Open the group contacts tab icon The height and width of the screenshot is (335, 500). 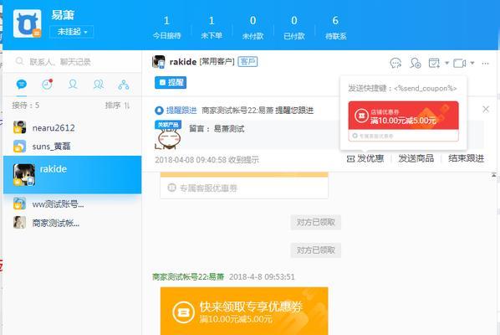(x=98, y=85)
